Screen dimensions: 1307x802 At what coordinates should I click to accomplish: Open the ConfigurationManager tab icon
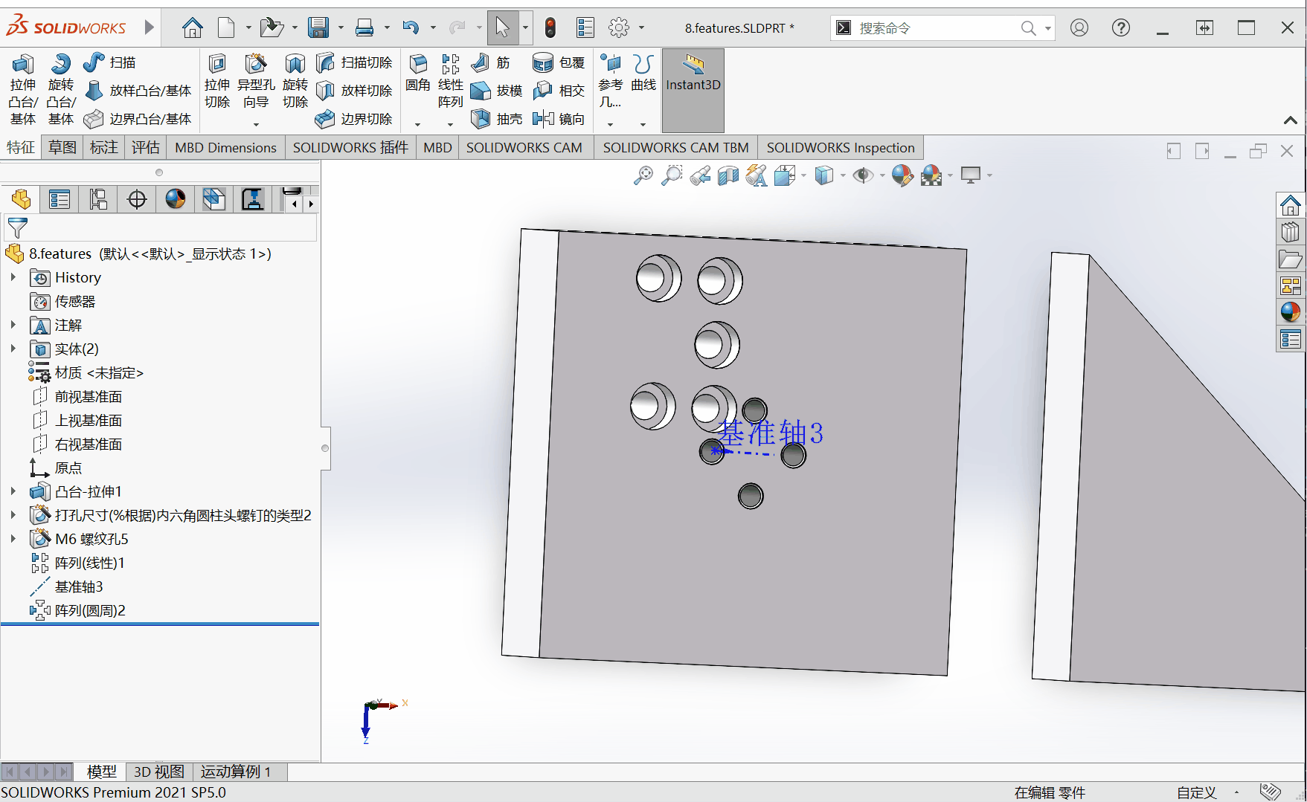point(98,199)
